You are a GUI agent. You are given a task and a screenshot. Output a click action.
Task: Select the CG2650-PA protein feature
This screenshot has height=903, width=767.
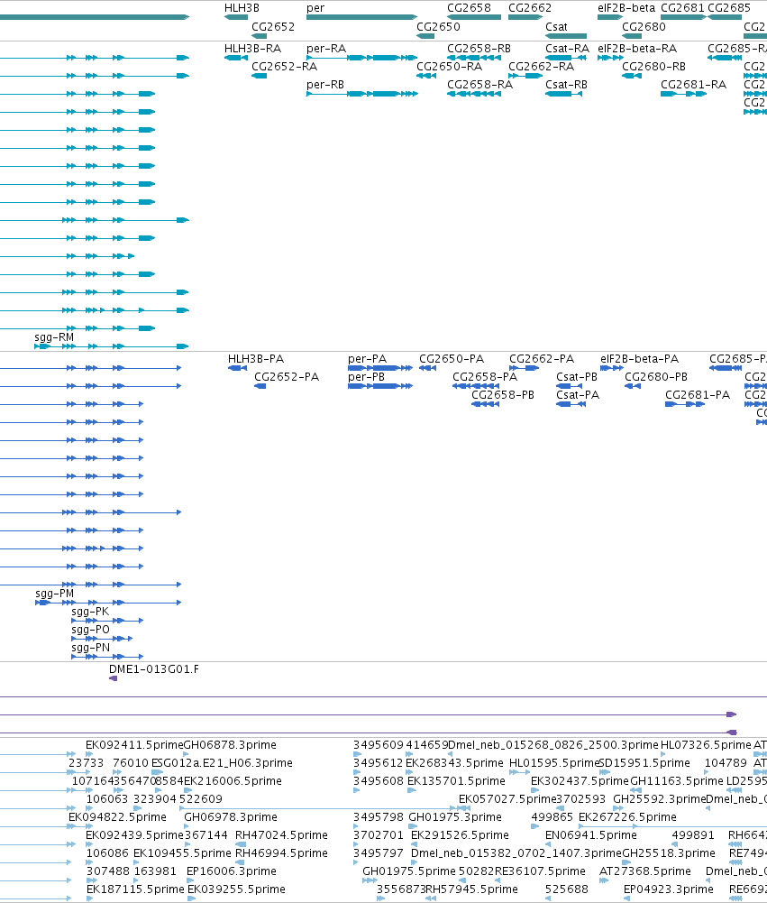coord(427,368)
